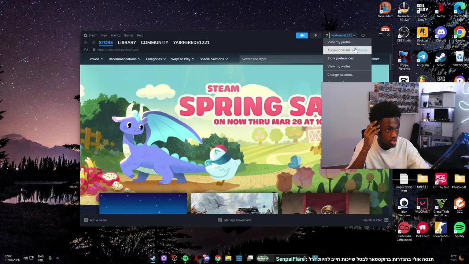Screen dimensions: 469x264
Task: Open File Explorer from the taskbar
Action: click(x=228, y=258)
